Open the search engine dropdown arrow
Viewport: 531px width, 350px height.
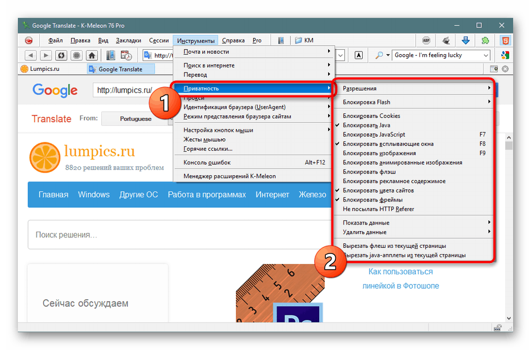pos(486,55)
